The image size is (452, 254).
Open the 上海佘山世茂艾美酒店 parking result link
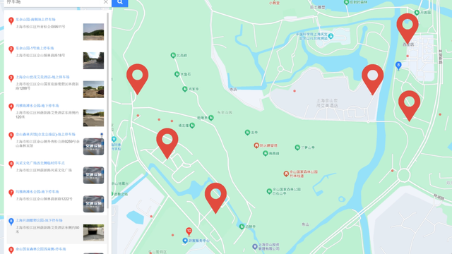coord(42,77)
